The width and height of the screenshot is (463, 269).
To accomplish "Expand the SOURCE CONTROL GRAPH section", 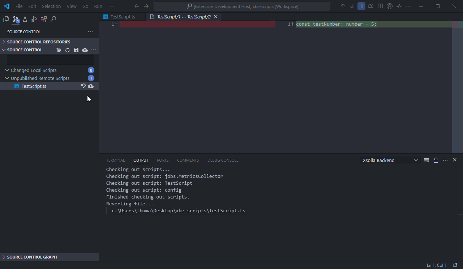I will [x=49, y=257].
